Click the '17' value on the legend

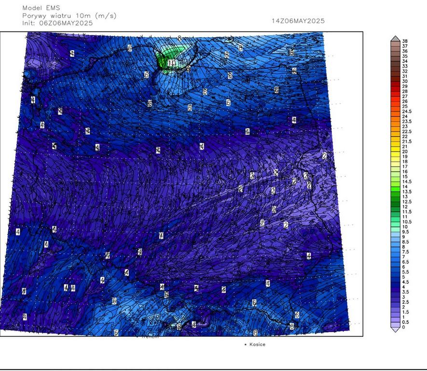pyautogui.click(x=405, y=166)
